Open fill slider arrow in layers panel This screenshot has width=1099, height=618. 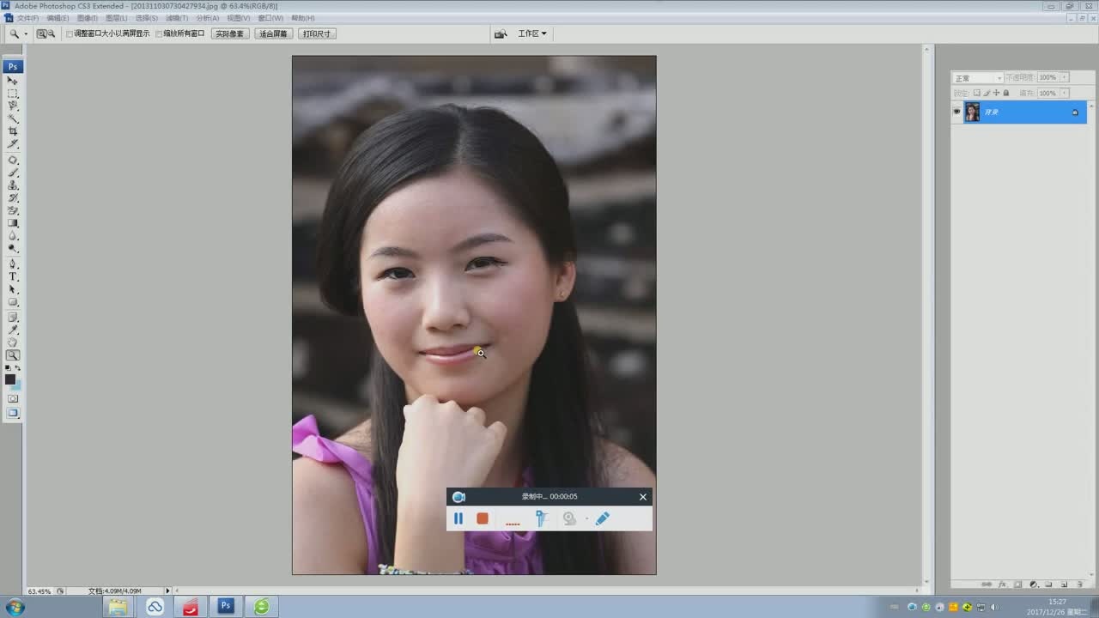tap(1065, 93)
